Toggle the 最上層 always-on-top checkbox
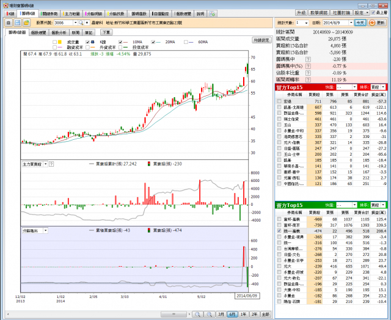The image size is (391, 320). pos(373,12)
